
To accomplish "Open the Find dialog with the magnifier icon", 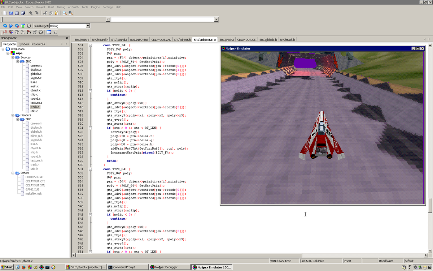I will click(64, 13).
